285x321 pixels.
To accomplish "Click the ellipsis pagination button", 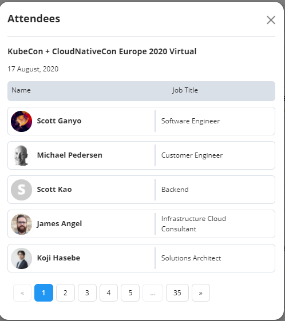I will point(153,293).
